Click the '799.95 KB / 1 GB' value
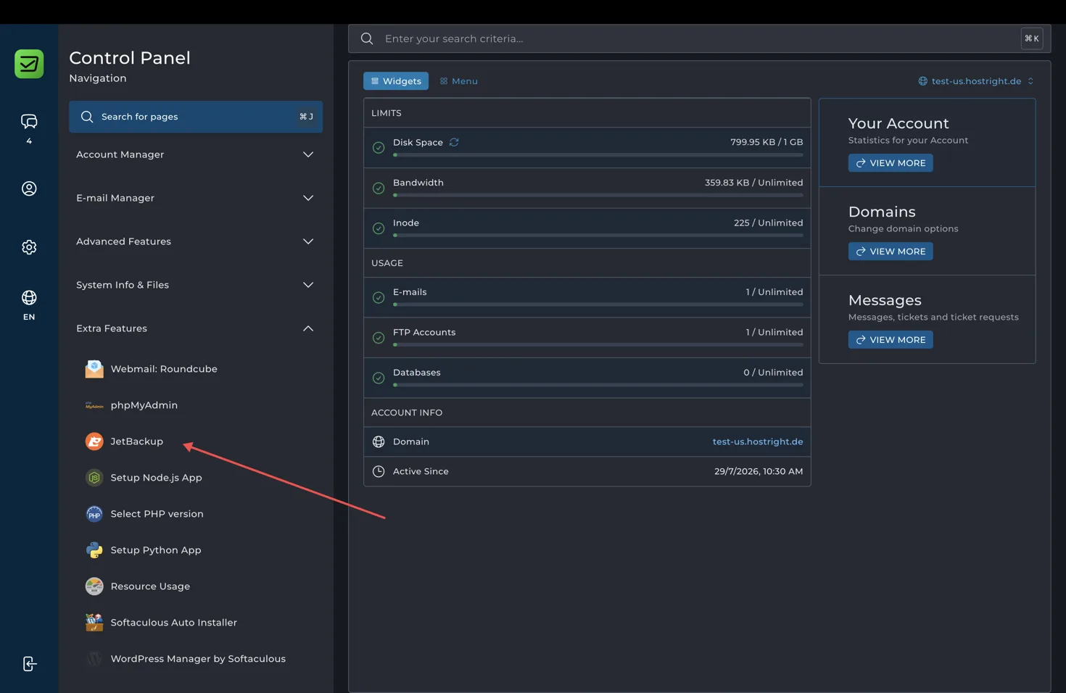The width and height of the screenshot is (1066, 693). point(767,142)
